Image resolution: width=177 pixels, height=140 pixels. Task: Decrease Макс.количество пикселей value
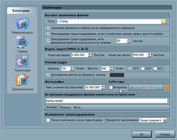point(103,88)
